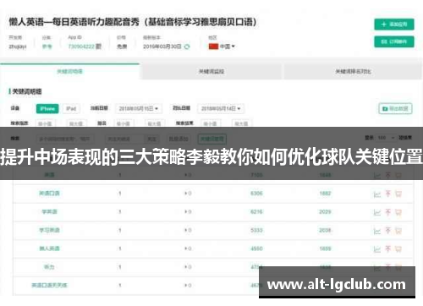Open trend chart for 英语口语 row

(x=377, y=194)
